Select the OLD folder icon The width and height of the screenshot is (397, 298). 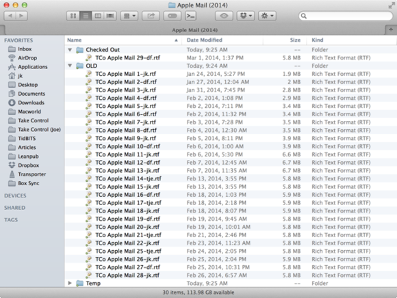[80, 66]
